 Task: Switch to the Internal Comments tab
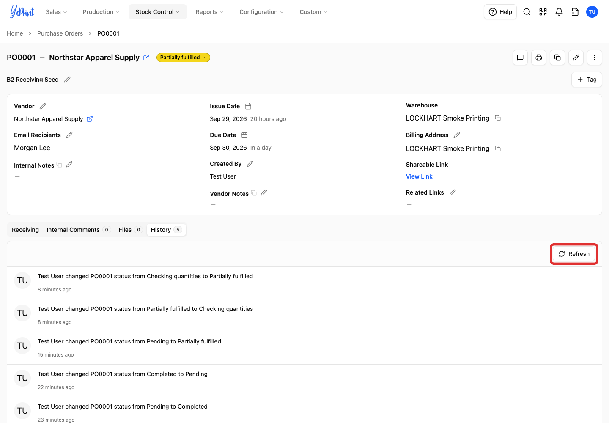pos(78,230)
